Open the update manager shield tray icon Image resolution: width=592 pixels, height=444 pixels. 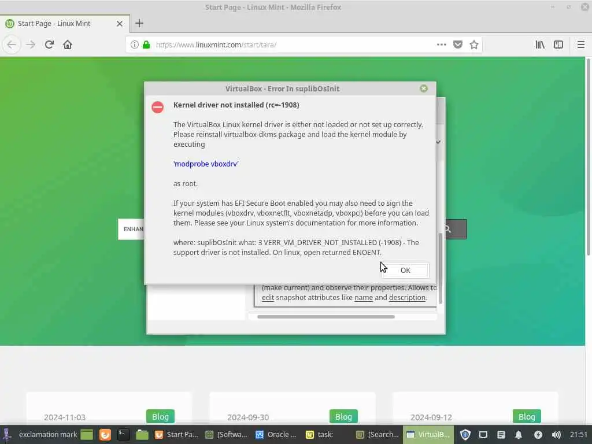coord(465,435)
